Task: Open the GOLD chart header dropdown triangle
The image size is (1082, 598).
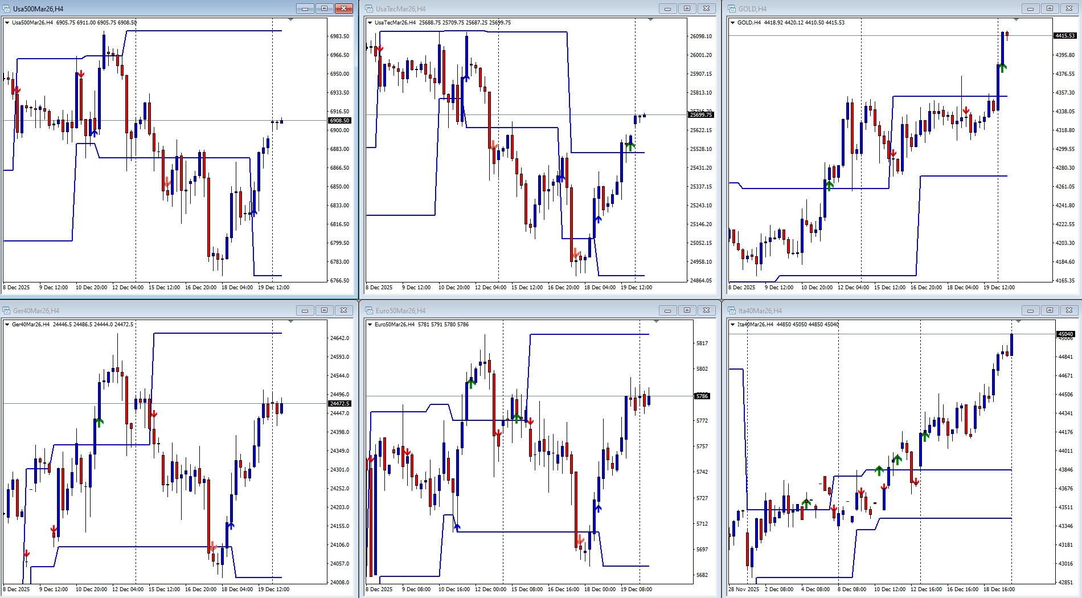Action: pyautogui.click(x=732, y=23)
